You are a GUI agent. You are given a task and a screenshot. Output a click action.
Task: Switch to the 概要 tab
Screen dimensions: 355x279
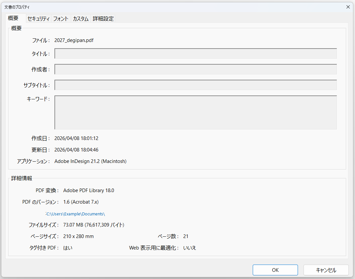16,18
